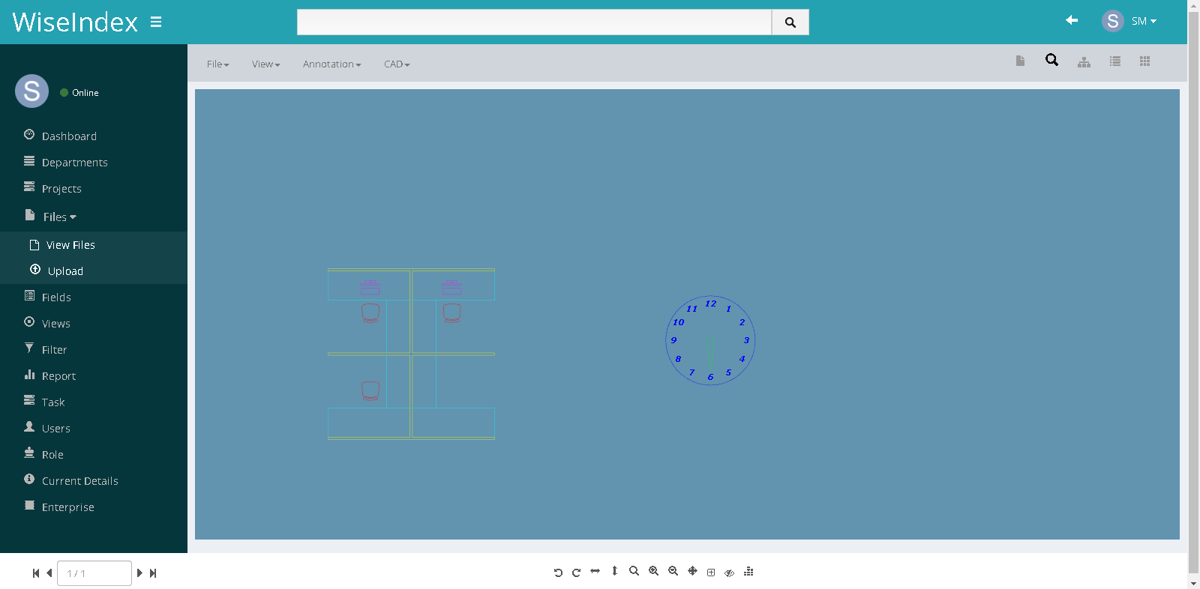Open the CAD dropdown menu
The image size is (1200, 589).
coord(397,64)
